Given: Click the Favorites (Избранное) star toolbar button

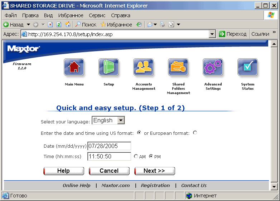Looking at the screenshot, I should (116, 24).
